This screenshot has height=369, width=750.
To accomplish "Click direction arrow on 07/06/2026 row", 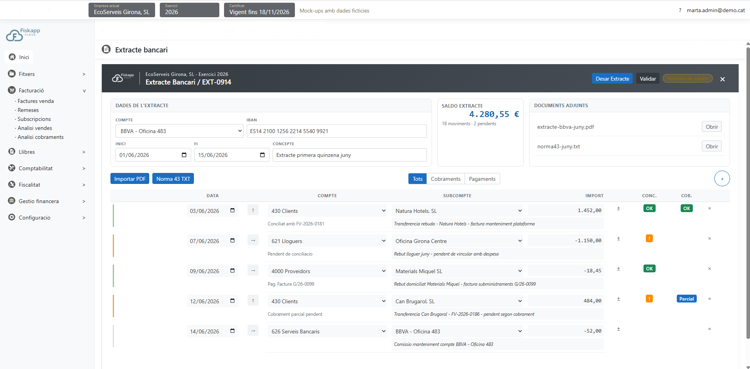I will [253, 240].
